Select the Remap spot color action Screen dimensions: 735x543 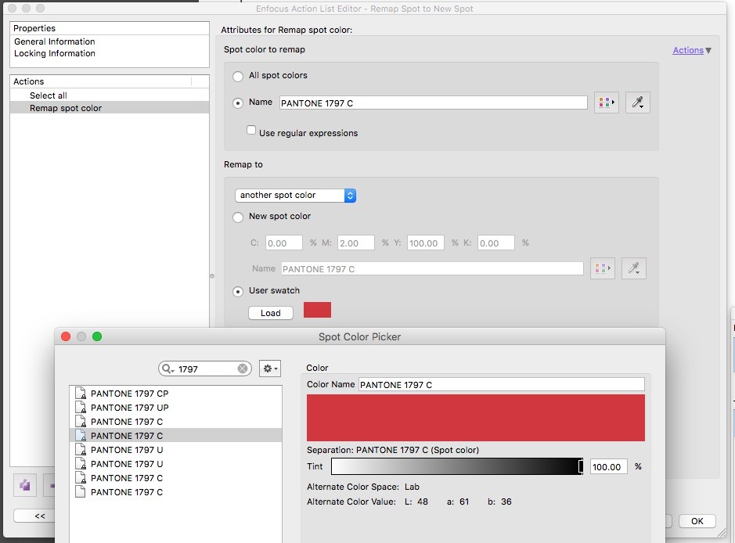(x=110, y=108)
